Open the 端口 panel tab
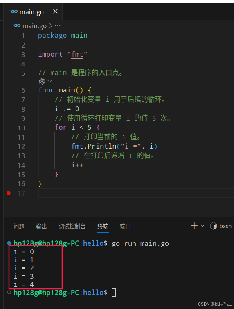Screen dimensions: 234x309 125,226
